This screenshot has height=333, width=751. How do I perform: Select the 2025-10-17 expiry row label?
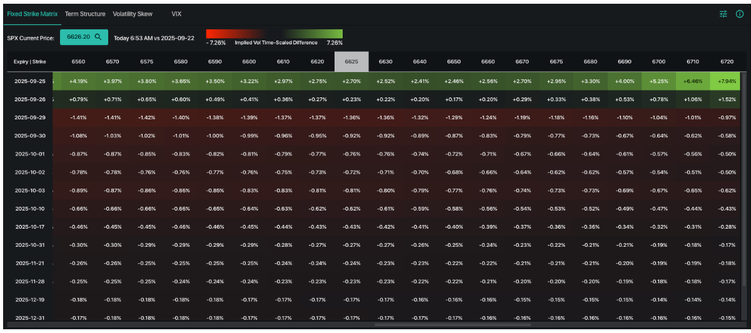(29, 227)
